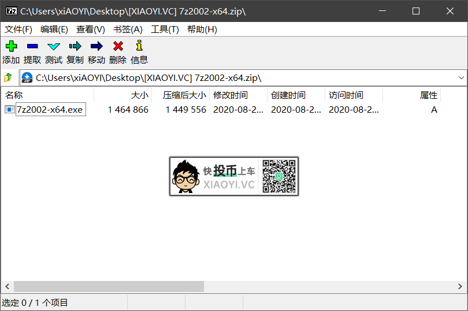Image resolution: width=468 pixels, height=311 pixels.
Task: Open the Info (信息) toolbar icon
Action: click(x=139, y=46)
